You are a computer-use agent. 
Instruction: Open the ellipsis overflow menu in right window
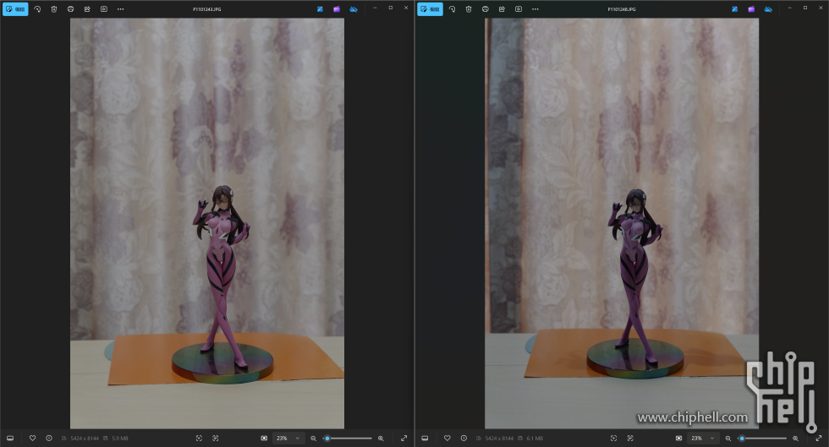(535, 8)
